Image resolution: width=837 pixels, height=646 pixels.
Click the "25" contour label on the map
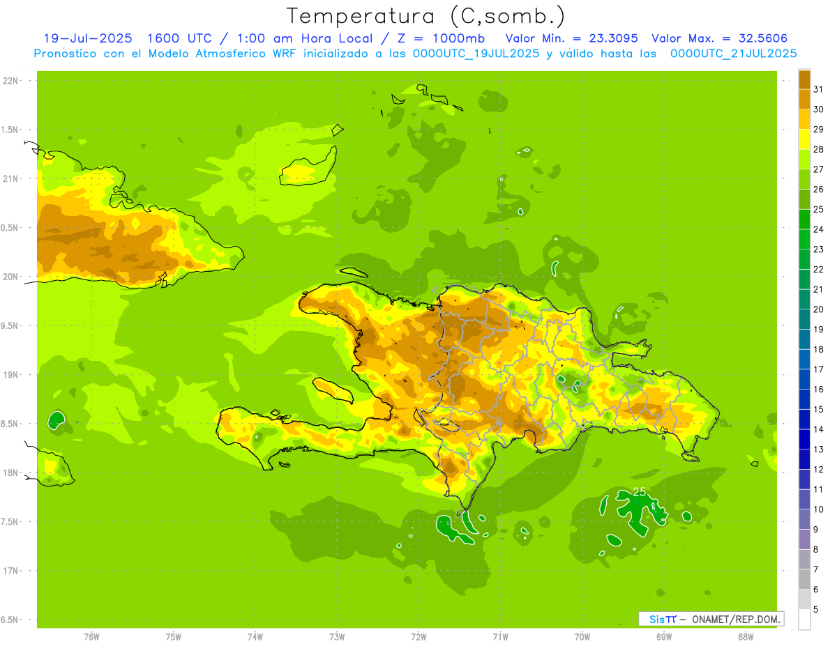click(639, 491)
